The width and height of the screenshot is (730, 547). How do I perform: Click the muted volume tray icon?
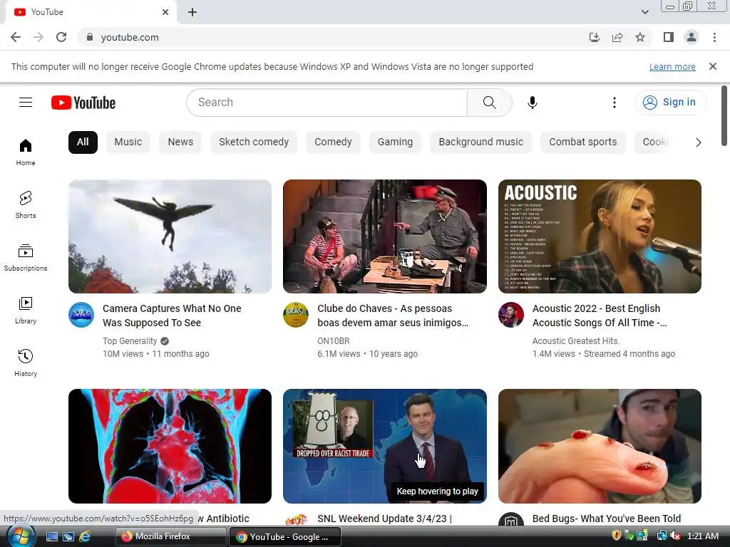click(x=676, y=536)
